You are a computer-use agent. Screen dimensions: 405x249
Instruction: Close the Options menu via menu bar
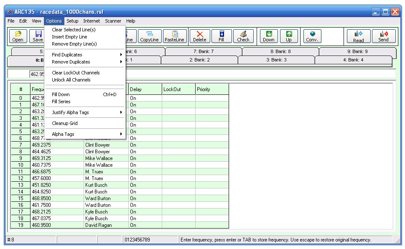pyautogui.click(x=54, y=21)
